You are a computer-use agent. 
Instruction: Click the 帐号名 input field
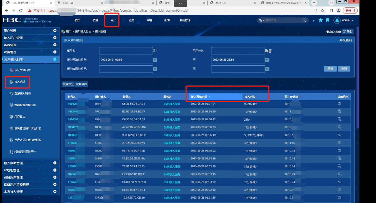coord(126,51)
